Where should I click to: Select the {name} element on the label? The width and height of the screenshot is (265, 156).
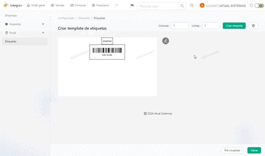coord(107,41)
